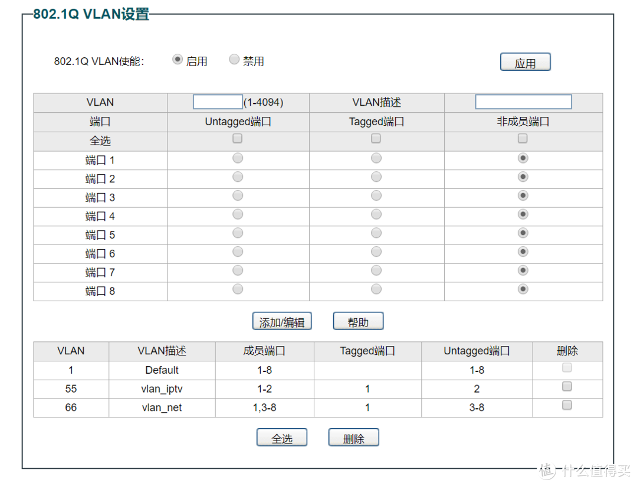
Task: Set 端口 8 as Tagged port
Action: coord(376,289)
